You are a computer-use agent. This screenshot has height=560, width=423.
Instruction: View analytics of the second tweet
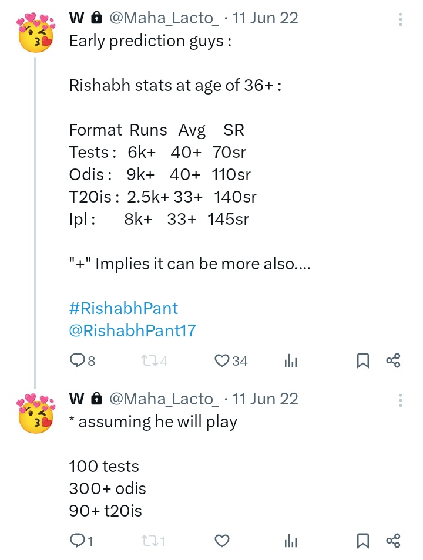point(291,541)
